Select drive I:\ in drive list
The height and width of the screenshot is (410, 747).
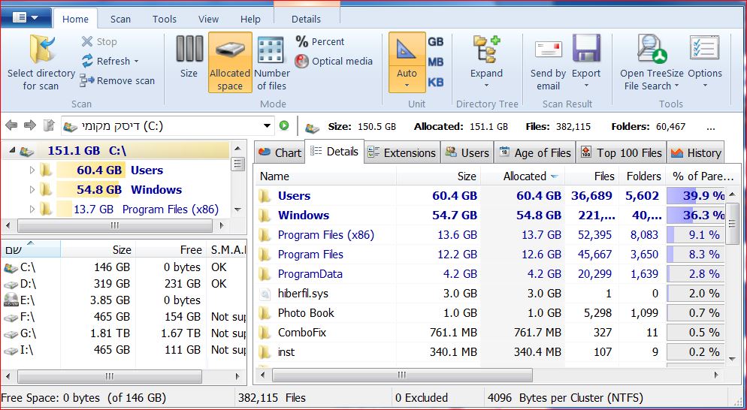pos(124,350)
